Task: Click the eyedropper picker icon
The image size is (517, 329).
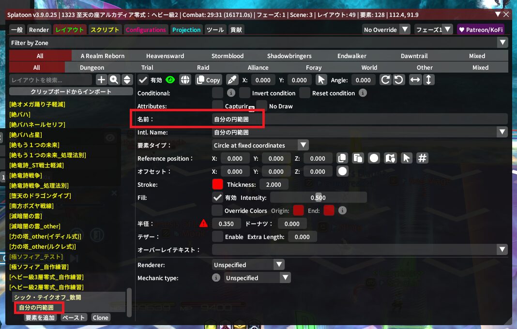Action: point(232,80)
